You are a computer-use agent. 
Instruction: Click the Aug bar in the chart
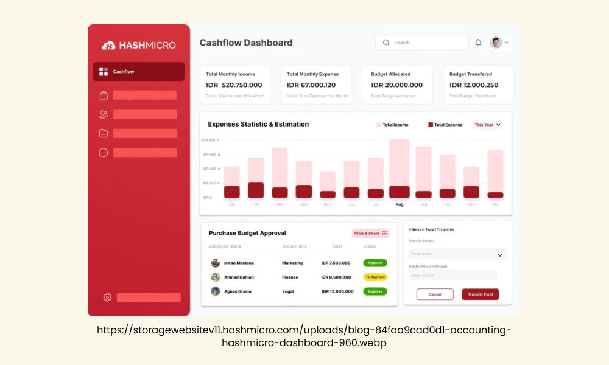[x=400, y=169]
